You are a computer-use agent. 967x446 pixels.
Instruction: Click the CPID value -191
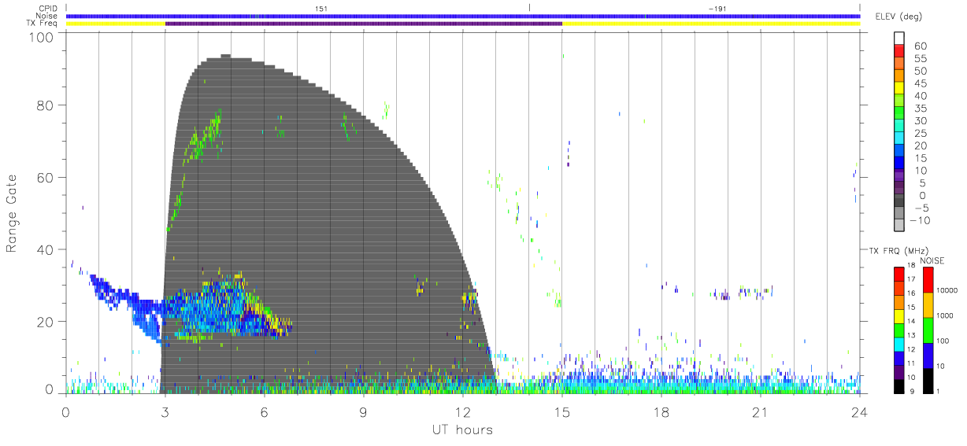pyautogui.click(x=717, y=8)
